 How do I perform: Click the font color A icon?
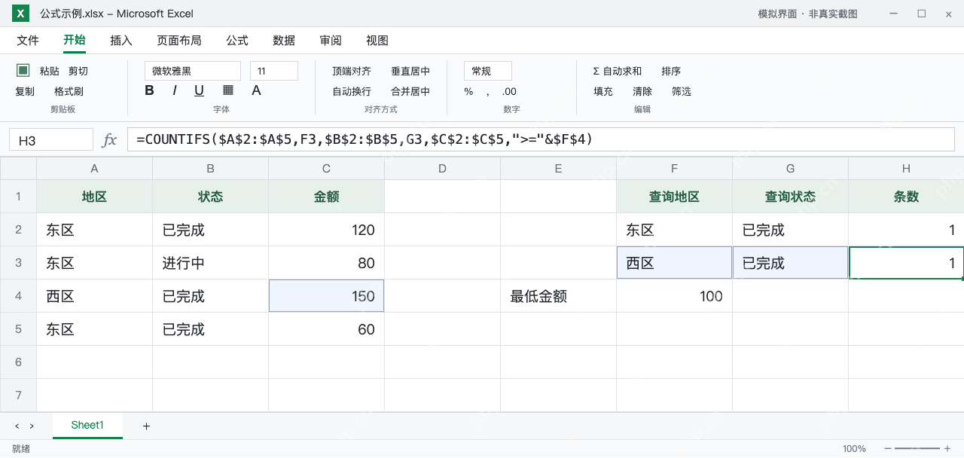pos(256,90)
